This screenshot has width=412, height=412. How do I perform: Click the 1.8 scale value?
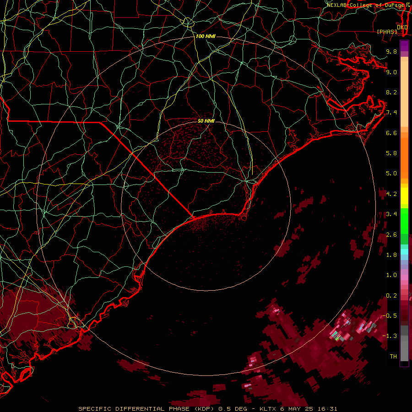[x=391, y=255]
